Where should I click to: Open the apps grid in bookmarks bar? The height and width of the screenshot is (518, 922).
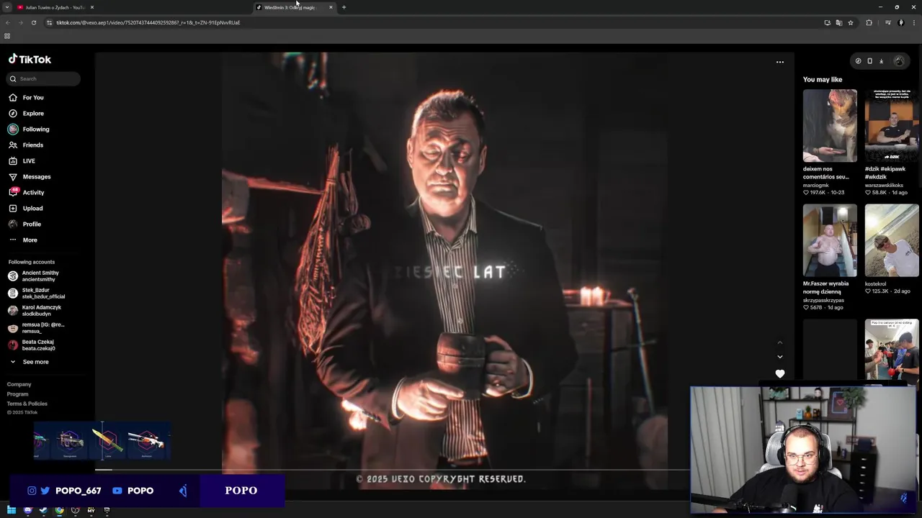coord(7,36)
